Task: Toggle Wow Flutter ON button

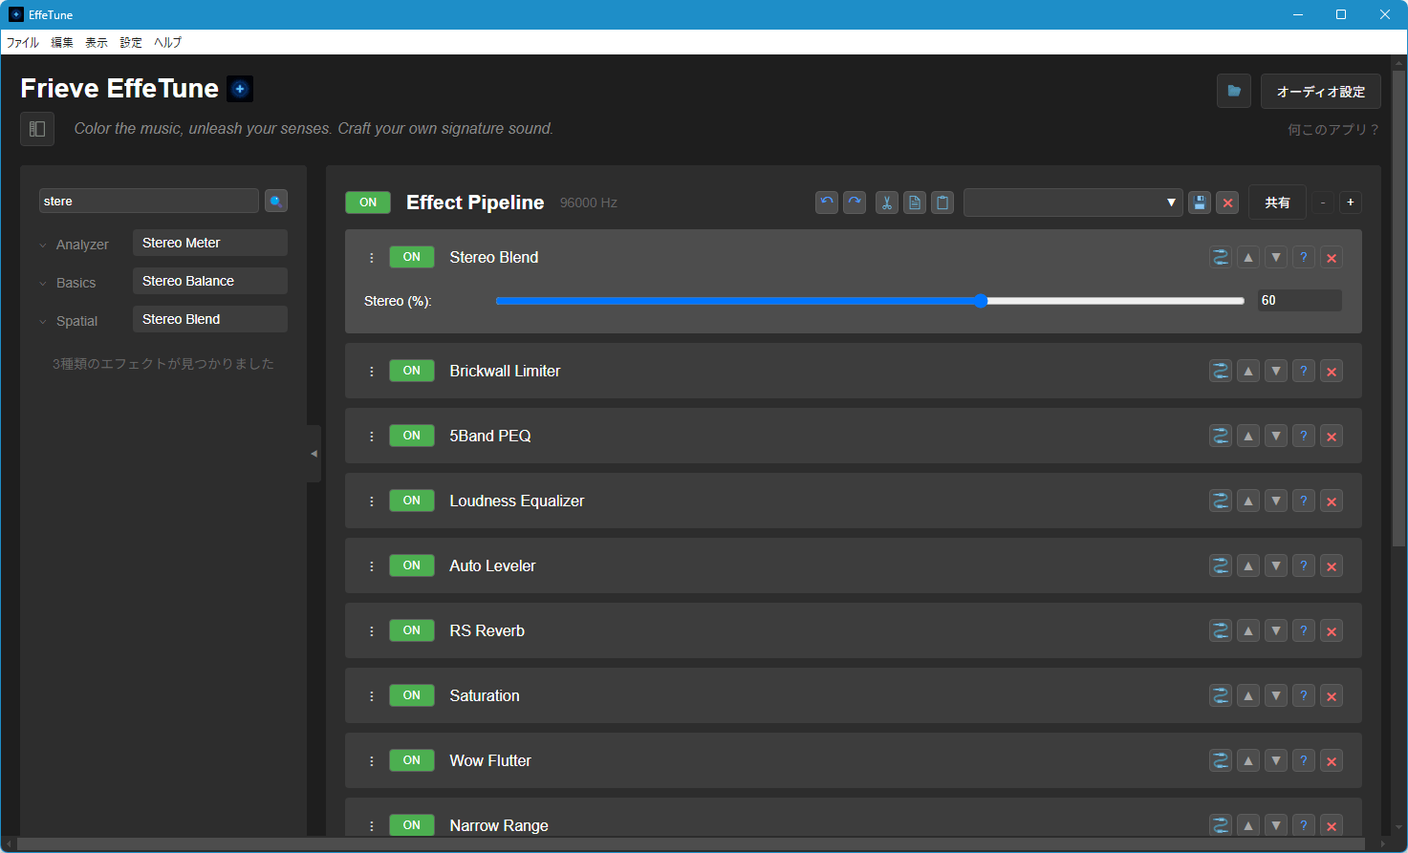Action: tap(412, 760)
